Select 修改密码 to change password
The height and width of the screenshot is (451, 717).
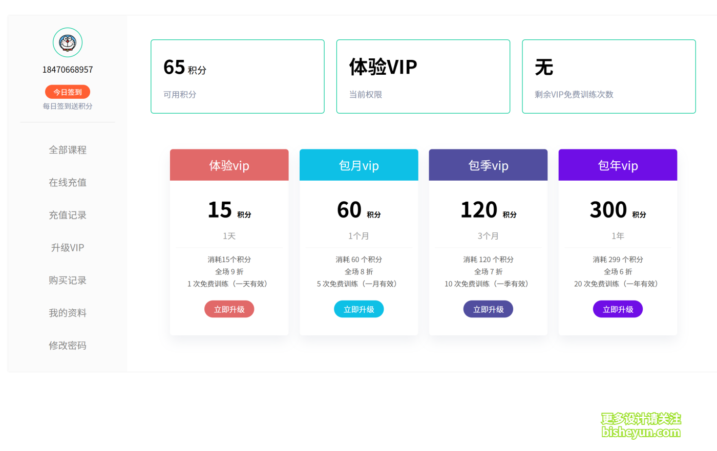pyautogui.click(x=67, y=345)
